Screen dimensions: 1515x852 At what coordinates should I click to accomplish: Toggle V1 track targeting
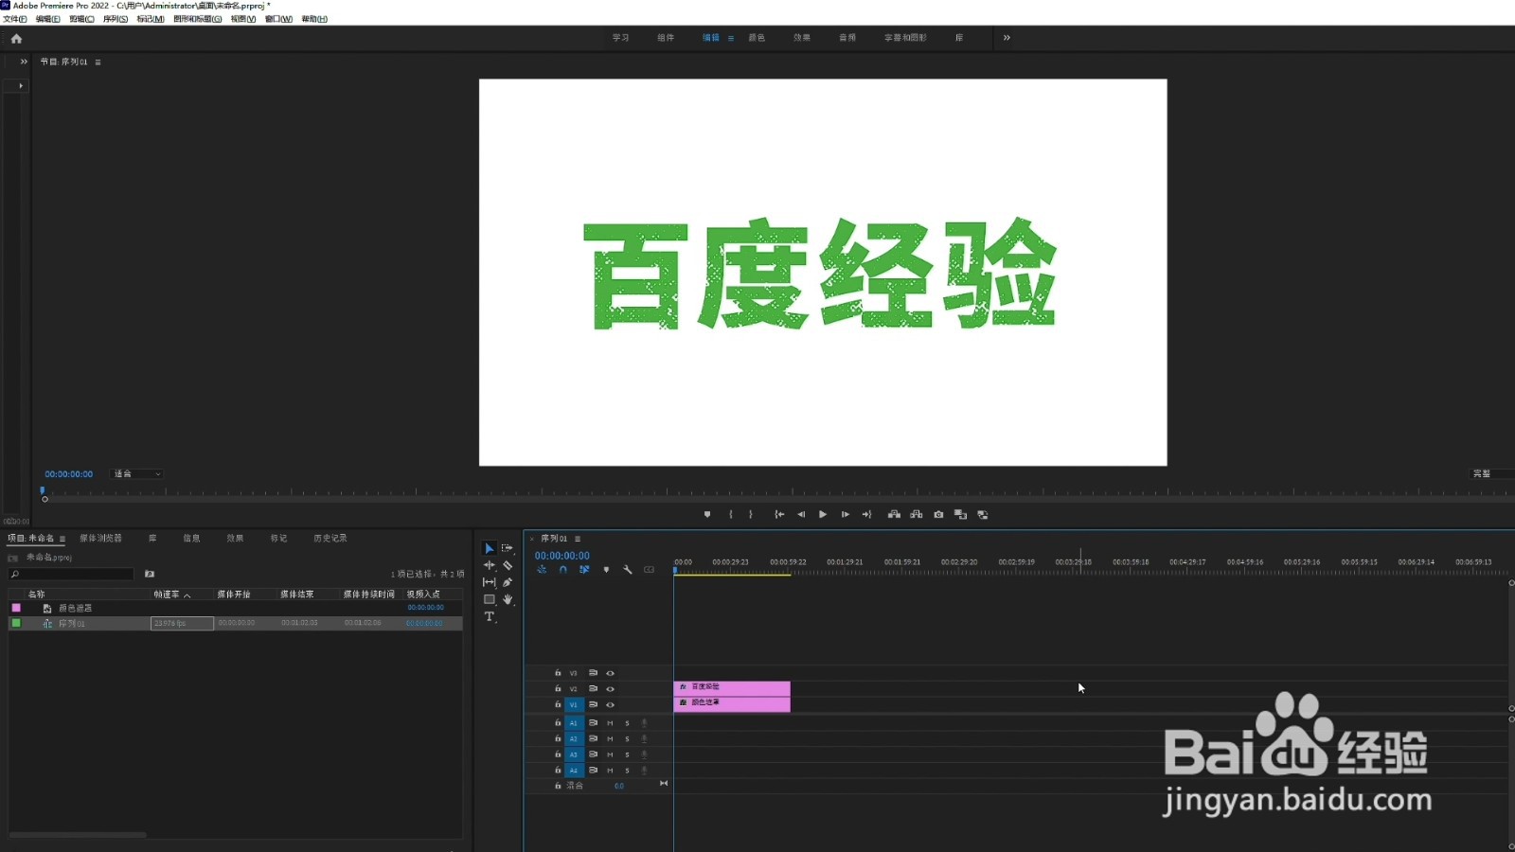click(x=574, y=705)
